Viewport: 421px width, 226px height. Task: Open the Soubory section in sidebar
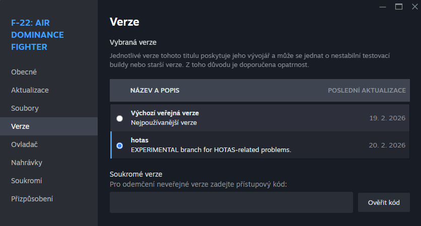pyautogui.click(x=25, y=108)
